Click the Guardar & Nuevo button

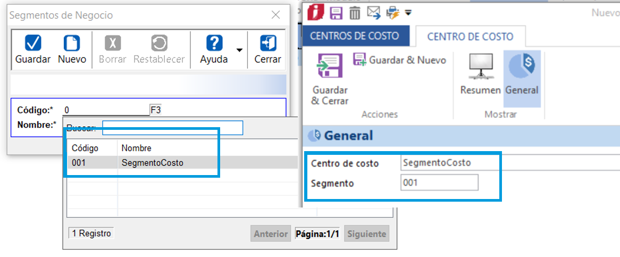click(x=400, y=60)
